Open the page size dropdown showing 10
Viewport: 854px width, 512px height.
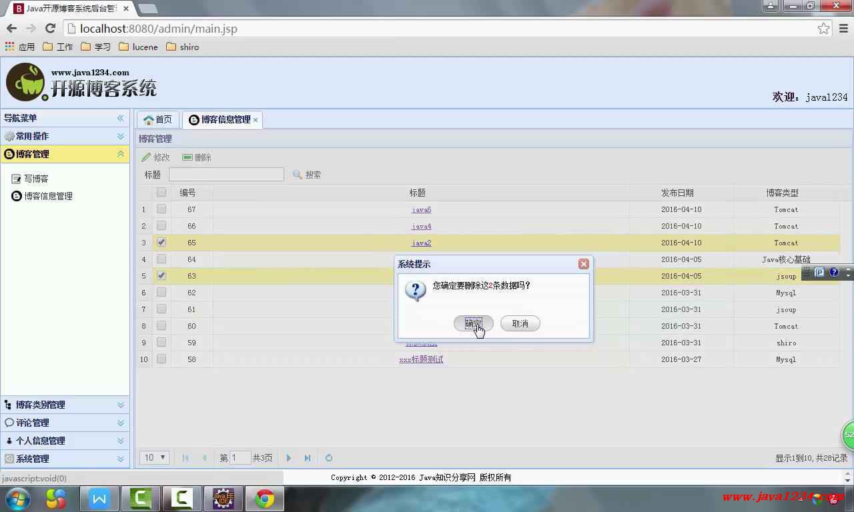click(x=154, y=458)
